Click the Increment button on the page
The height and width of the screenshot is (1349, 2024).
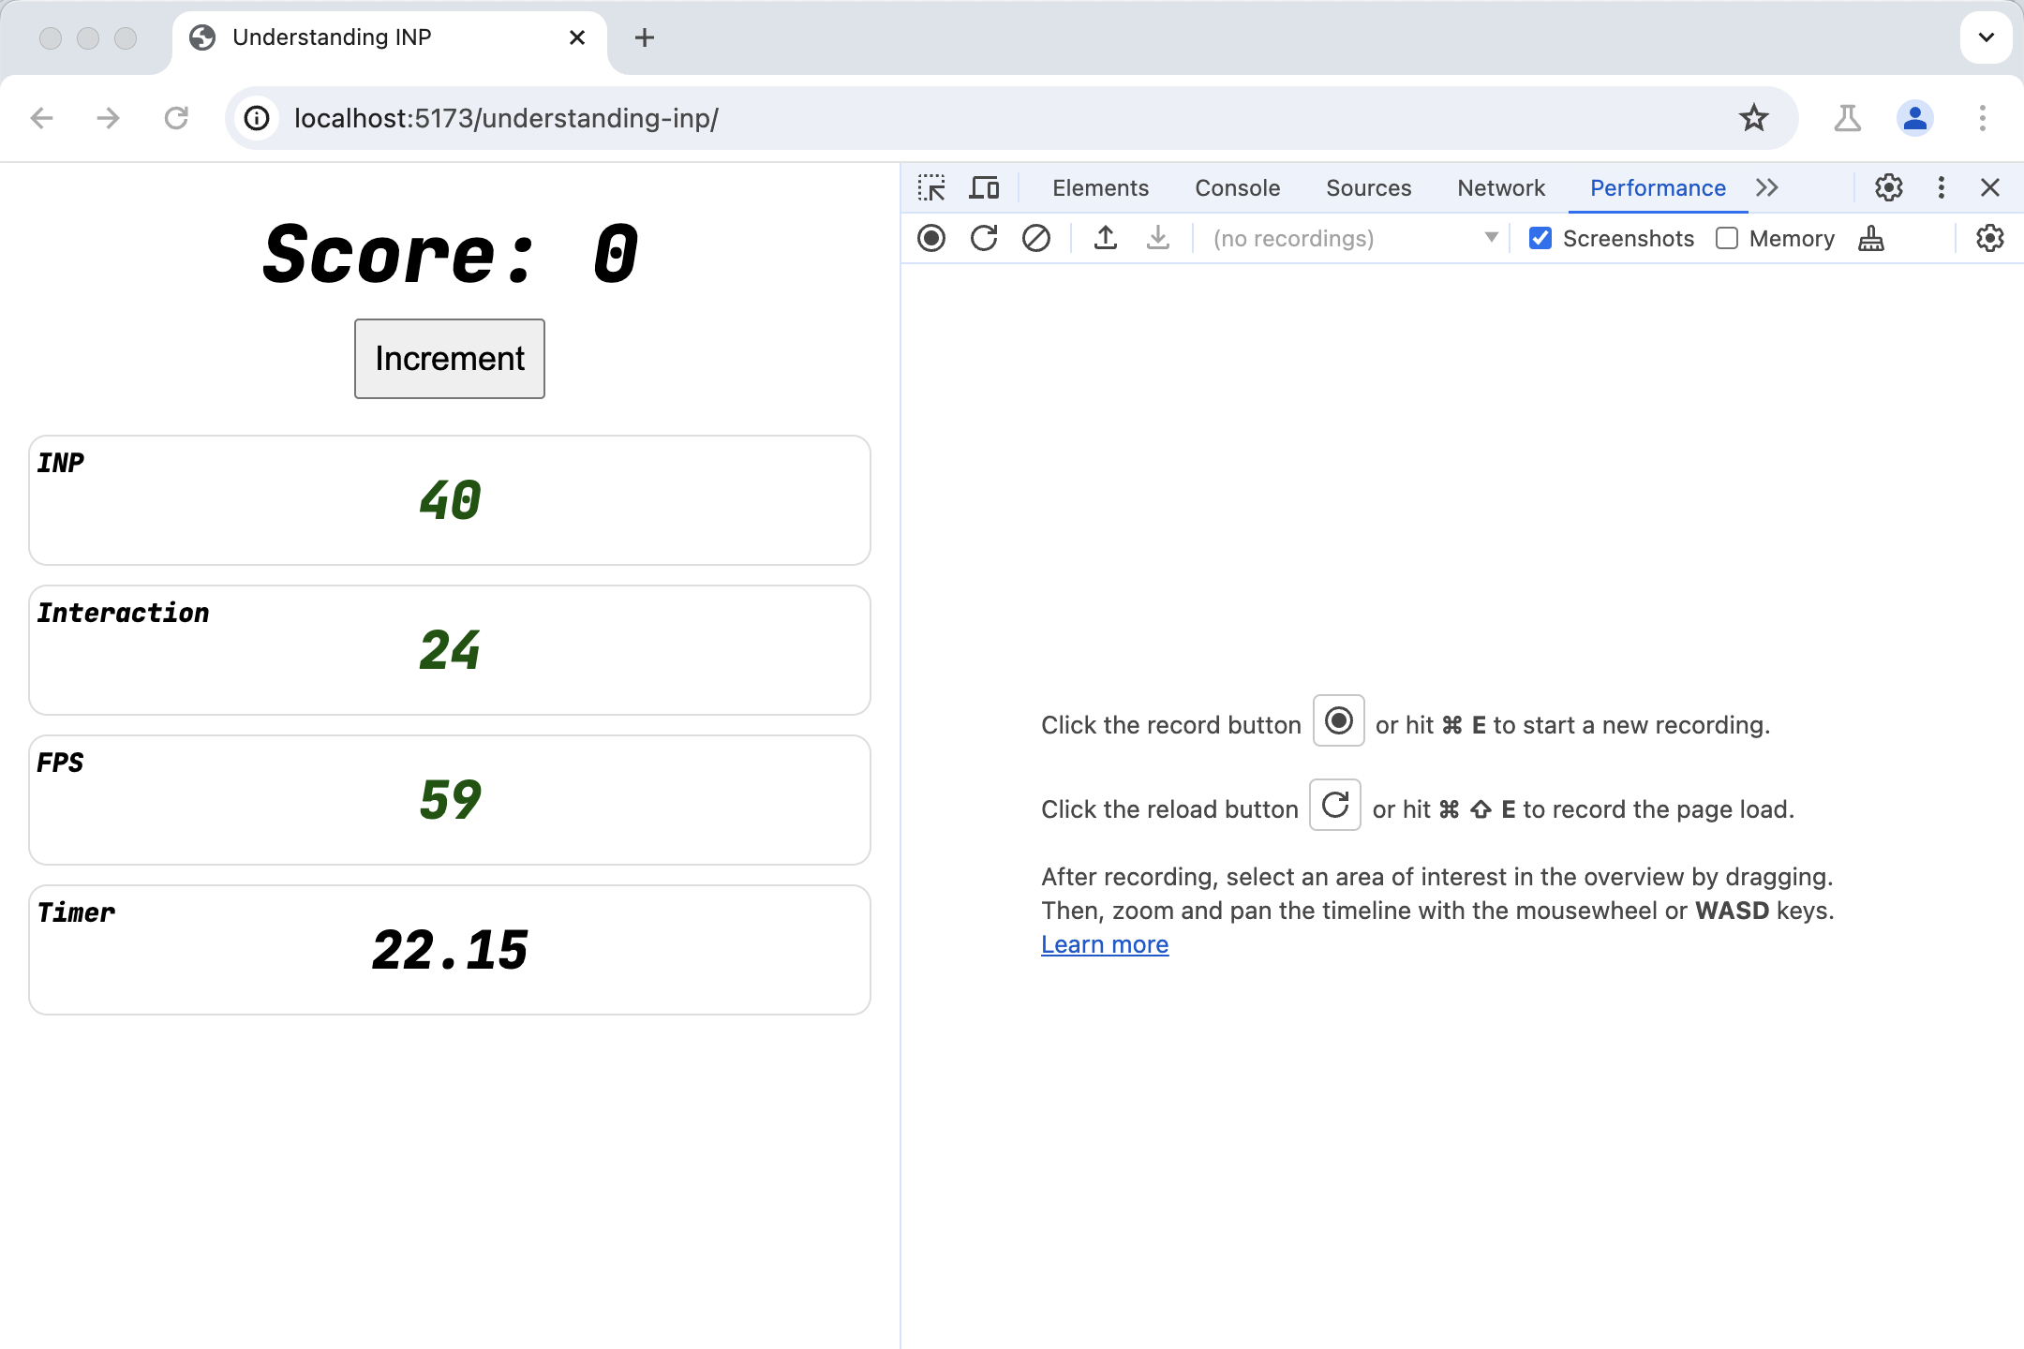point(451,358)
